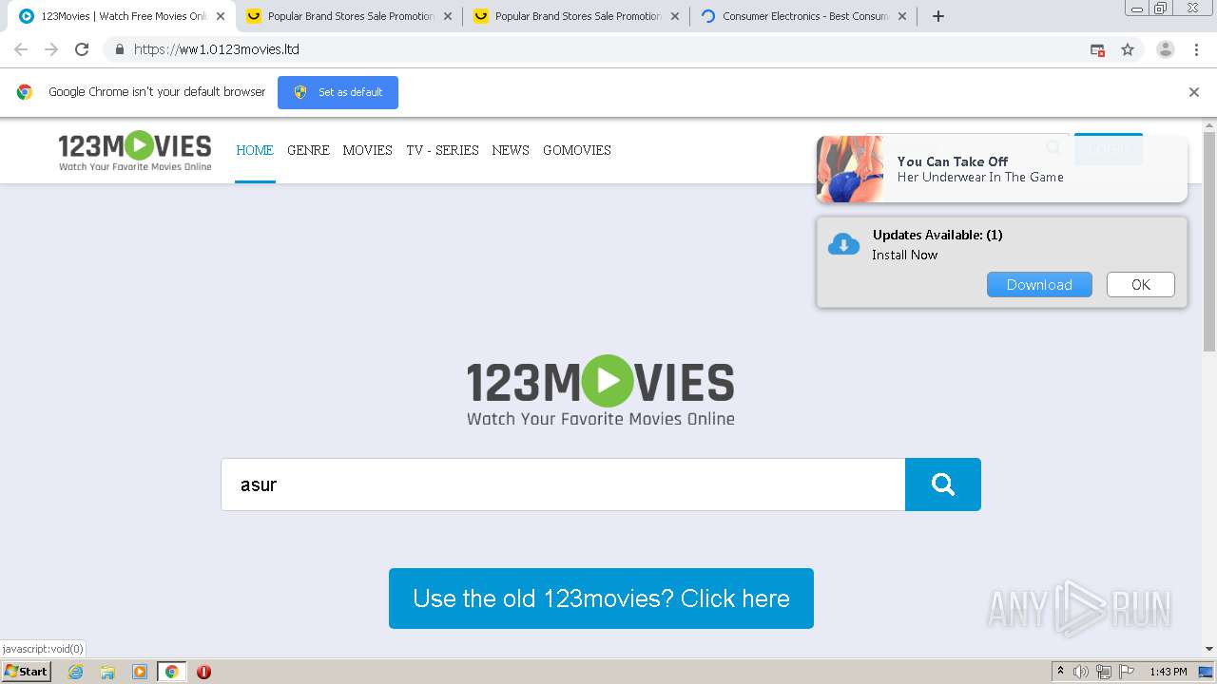Open the Windows Start menu
The image size is (1217, 684).
click(x=27, y=672)
